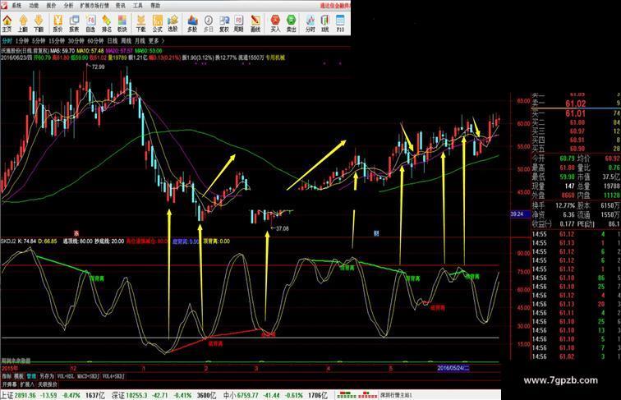Open the 公式 formula icon
The height and width of the screenshot is (400, 621).
pyautogui.click(x=157, y=23)
